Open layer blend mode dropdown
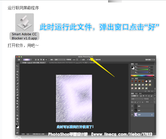This screenshot has height=139, width=166. pos(137,99)
